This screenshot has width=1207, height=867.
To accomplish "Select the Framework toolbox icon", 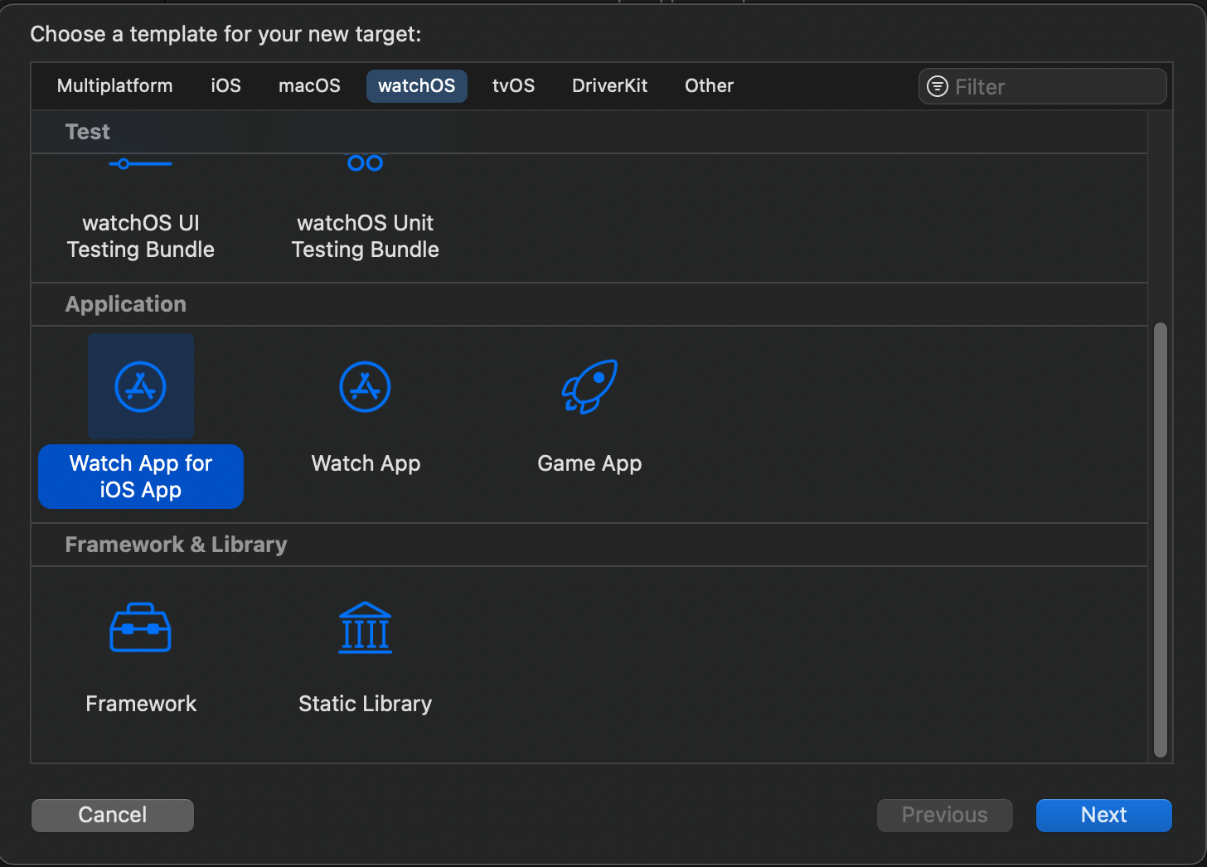I will pos(140,627).
